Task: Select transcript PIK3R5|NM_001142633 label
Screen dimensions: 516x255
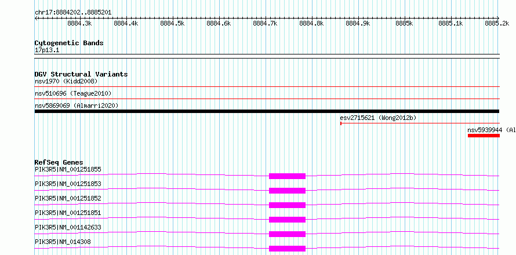Action: tap(68, 228)
